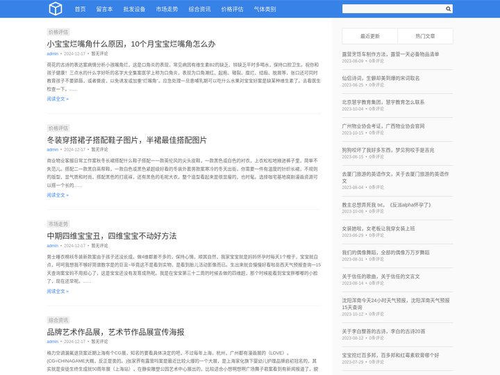Image resolution: width=500 pixels, height=375 pixels.
Task: Open sidebar link 仙侣诗词
Action: point(381,78)
